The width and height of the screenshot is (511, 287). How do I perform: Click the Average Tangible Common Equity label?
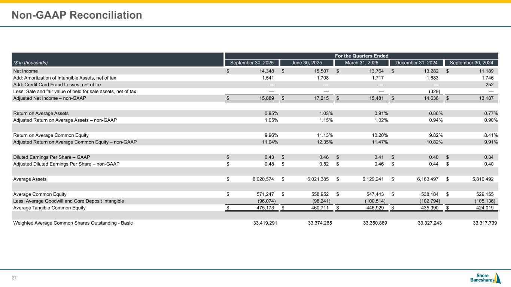[x=49, y=208]
